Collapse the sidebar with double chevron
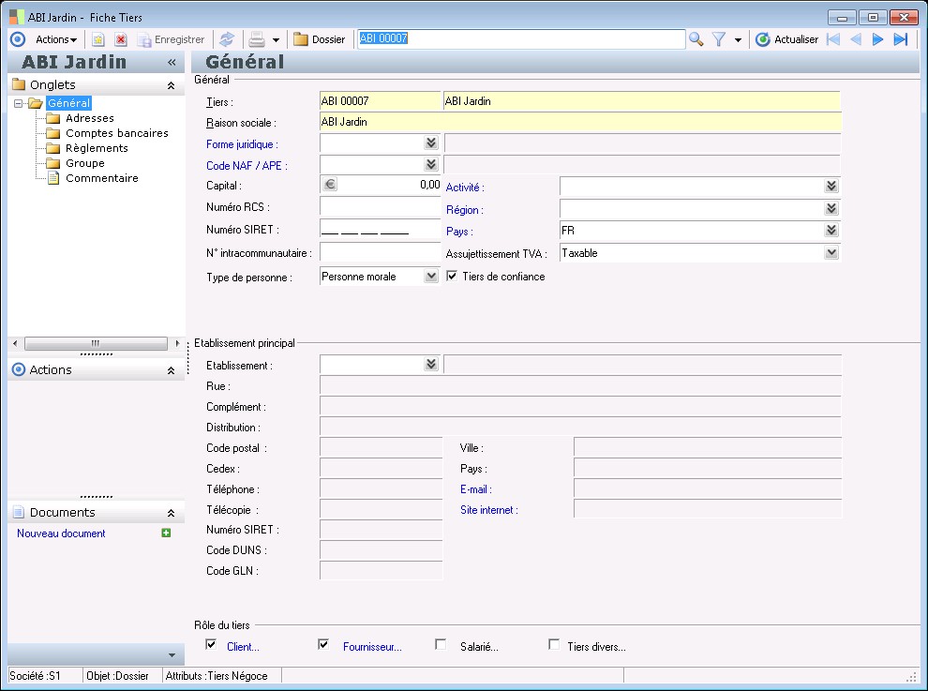 tap(172, 62)
